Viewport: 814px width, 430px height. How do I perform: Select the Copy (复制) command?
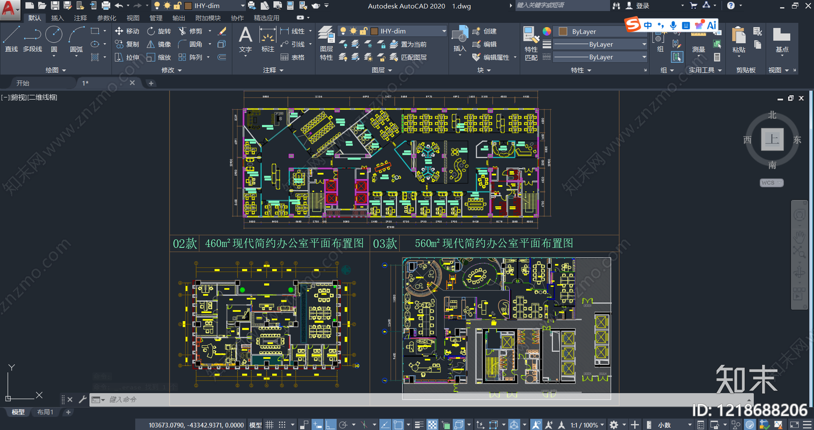(x=127, y=44)
